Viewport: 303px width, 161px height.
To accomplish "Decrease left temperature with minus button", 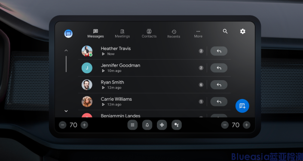I will 63,125.
